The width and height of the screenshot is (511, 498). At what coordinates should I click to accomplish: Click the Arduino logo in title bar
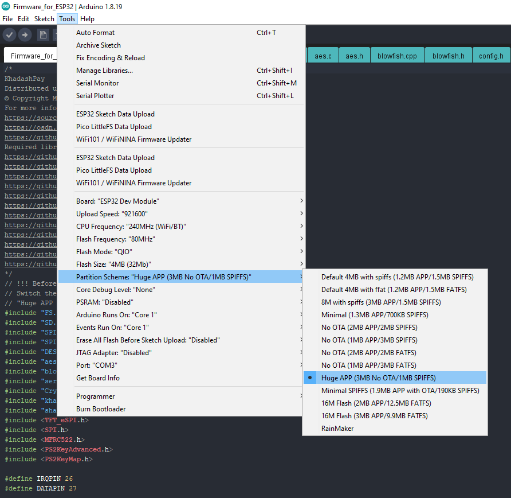pos(6,6)
